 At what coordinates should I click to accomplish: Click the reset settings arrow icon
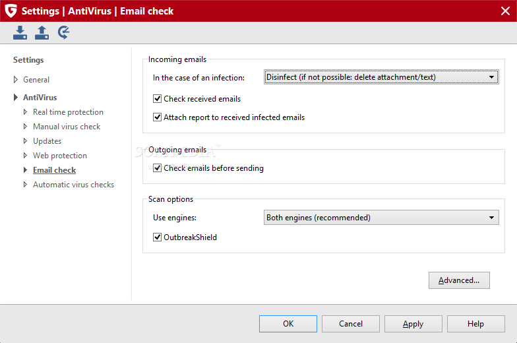63,33
